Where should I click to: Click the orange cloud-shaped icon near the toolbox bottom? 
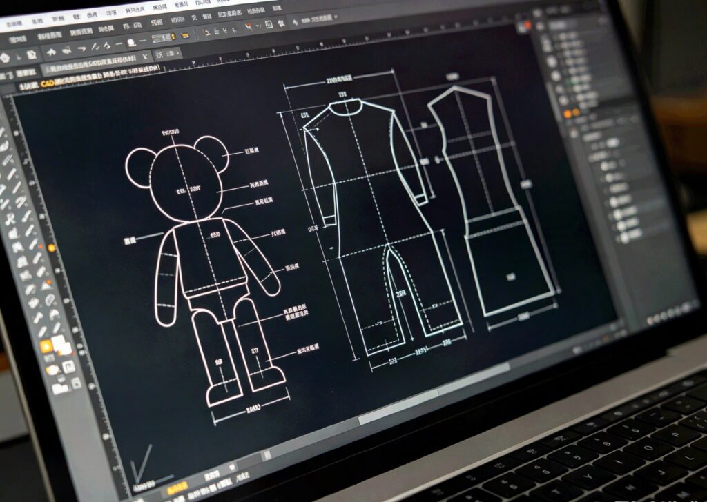point(52,370)
